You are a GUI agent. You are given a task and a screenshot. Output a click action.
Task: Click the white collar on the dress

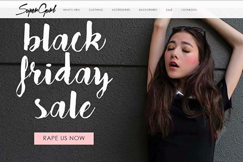(180, 93)
